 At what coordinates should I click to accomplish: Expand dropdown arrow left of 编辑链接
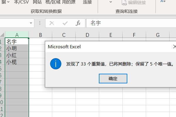[111, 2]
